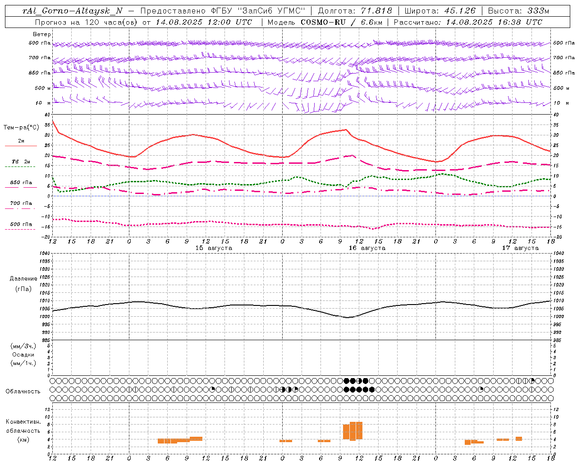Click the 15 августа date label
577x462 pixels.
pyautogui.click(x=214, y=248)
